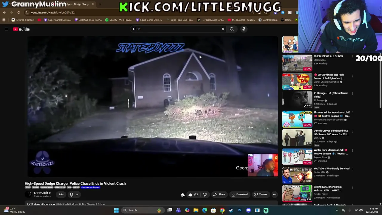Image resolution: width=382 pixels, height=215 pixels.
Task: Dislike the video with thumbs down
Action: [205, 194]
